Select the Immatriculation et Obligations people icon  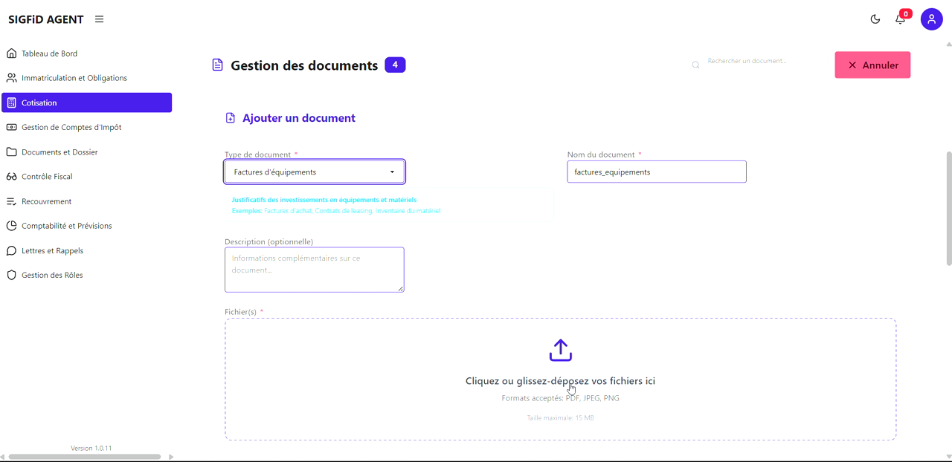10,77
